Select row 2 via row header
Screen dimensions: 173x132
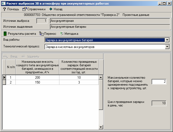click(x=4, y=82)
